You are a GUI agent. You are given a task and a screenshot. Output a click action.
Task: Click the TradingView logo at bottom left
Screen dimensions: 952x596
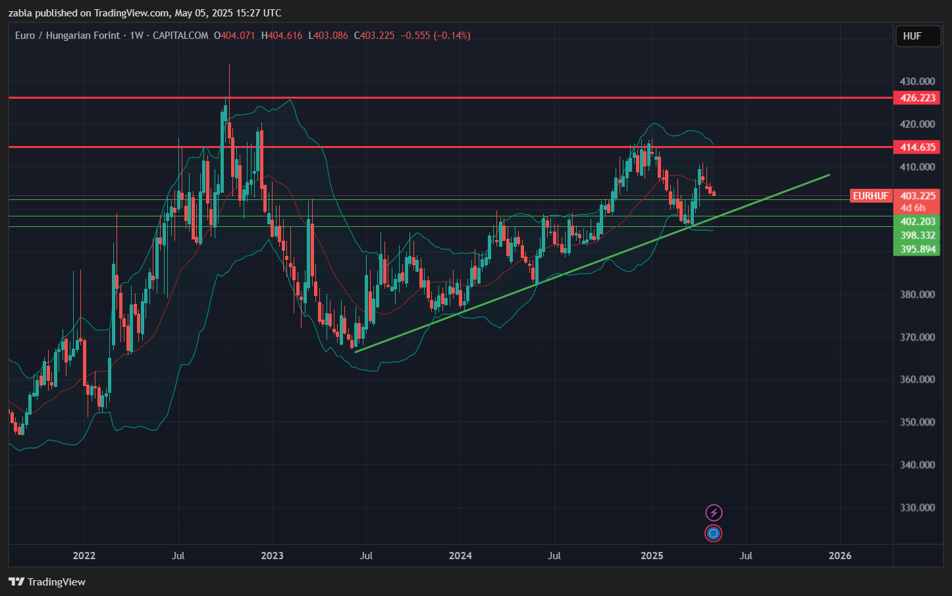[47, 582]
